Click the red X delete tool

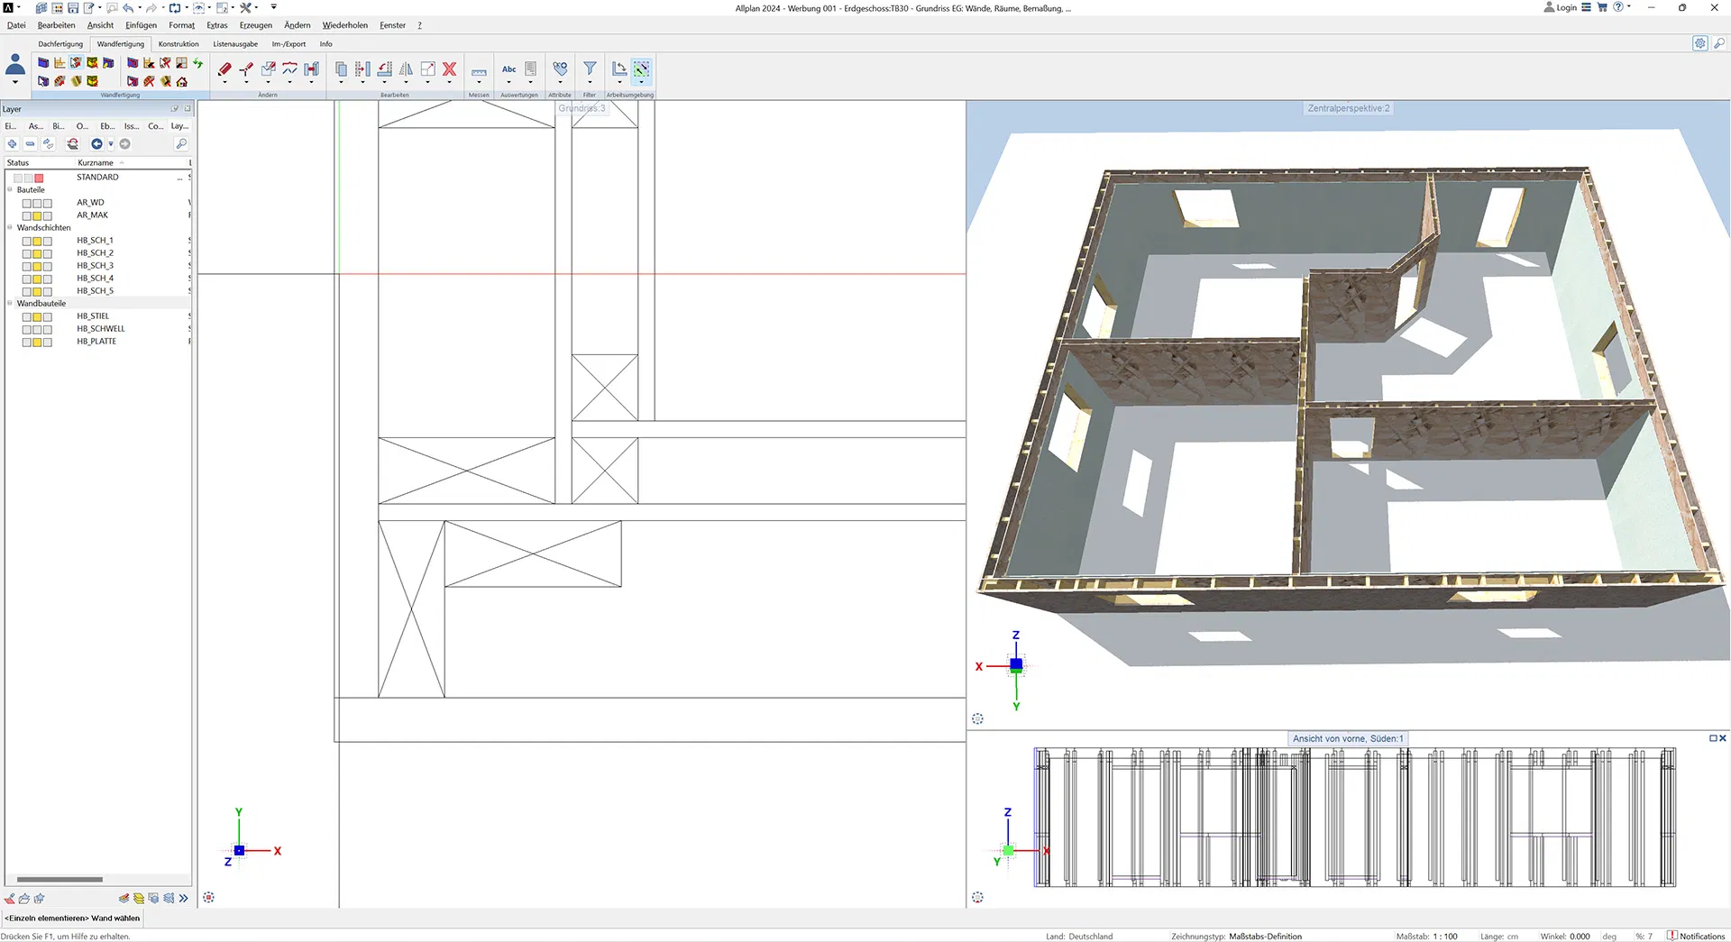[449, 69]
